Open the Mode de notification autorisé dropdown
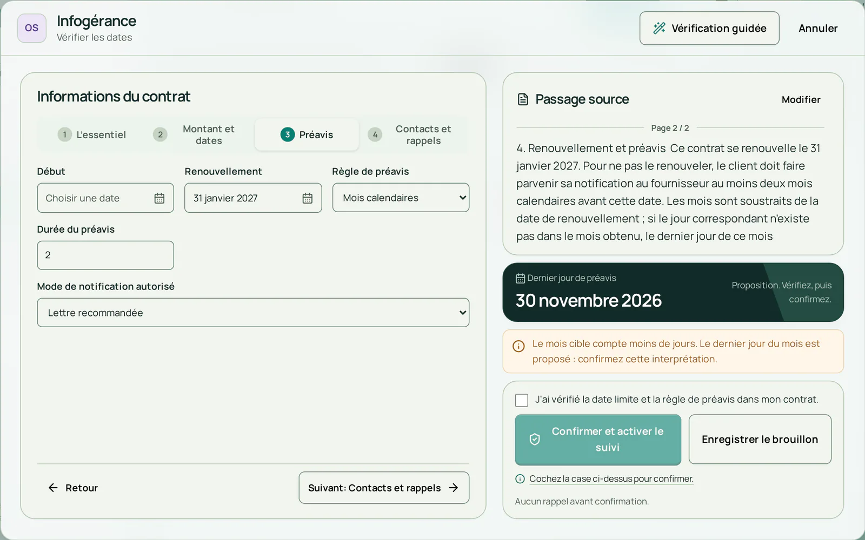This screenshot has height=540, width=865. 253,313
